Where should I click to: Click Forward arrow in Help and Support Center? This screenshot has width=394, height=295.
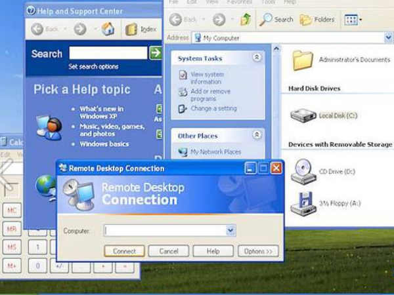pyautogui.click(x=80, y=29)
